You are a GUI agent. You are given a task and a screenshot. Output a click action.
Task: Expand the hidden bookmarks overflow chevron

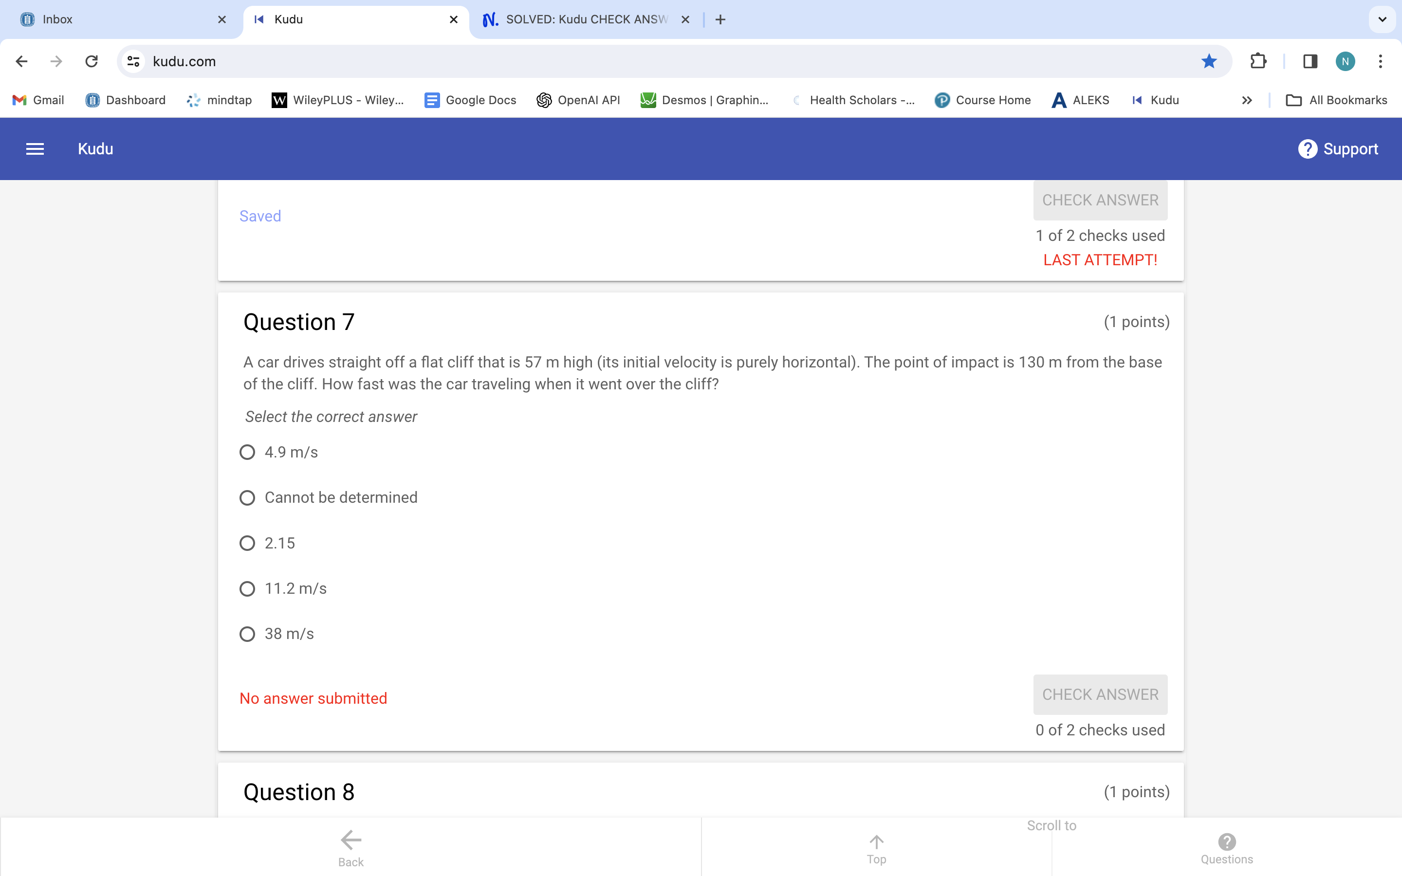[1247, 100]
